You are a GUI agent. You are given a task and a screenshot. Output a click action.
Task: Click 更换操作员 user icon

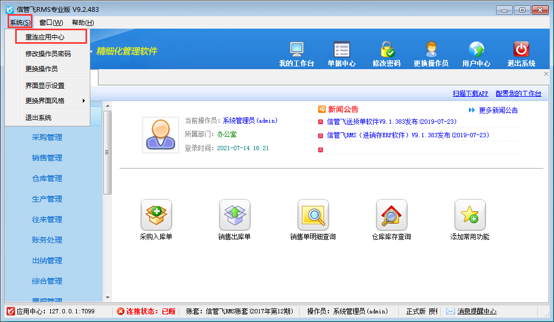click(x=431, y=50)
